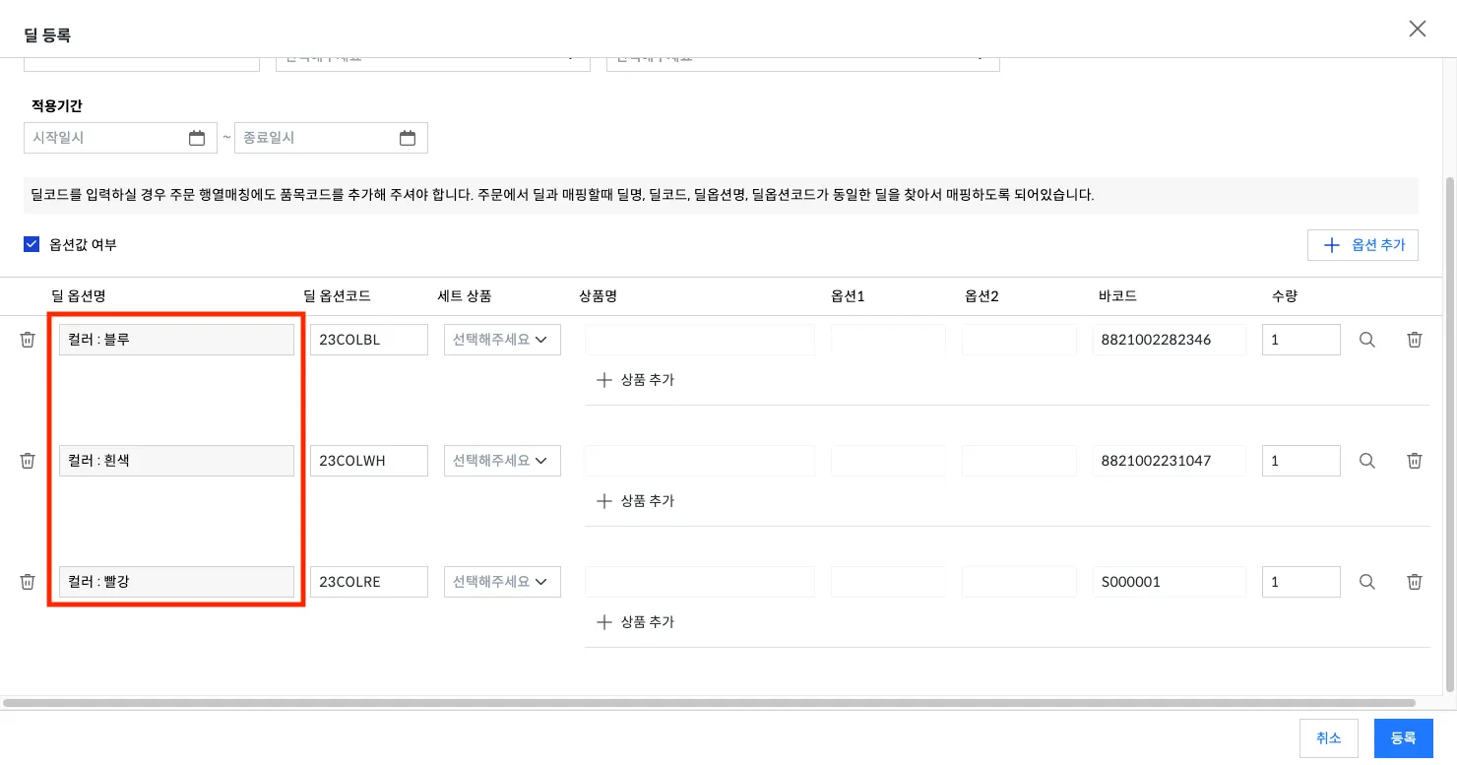Remove product in the 23COLBL row (right trash icon)

click(1415, 340)
